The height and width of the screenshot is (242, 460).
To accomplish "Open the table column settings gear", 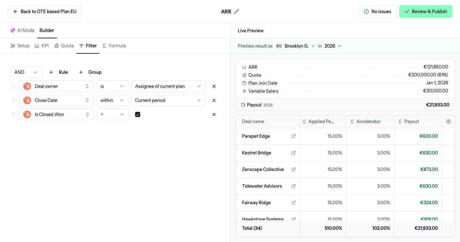I will coord(448,121).
